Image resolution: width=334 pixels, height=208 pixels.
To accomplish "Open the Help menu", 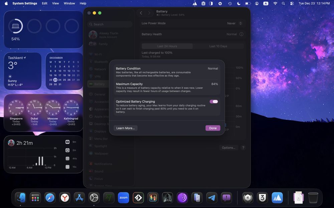I will tap(83, 3).
